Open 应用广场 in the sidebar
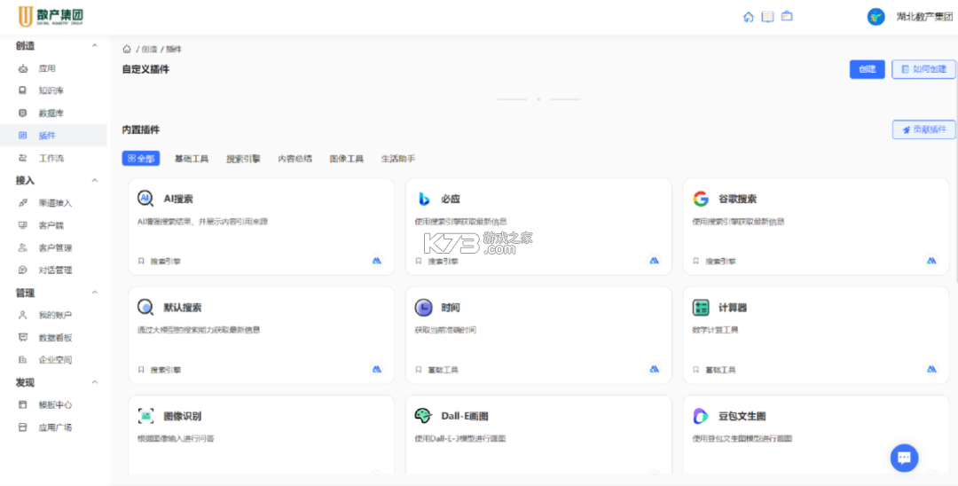Screen dimensions: 958x486 coord(53,427)
